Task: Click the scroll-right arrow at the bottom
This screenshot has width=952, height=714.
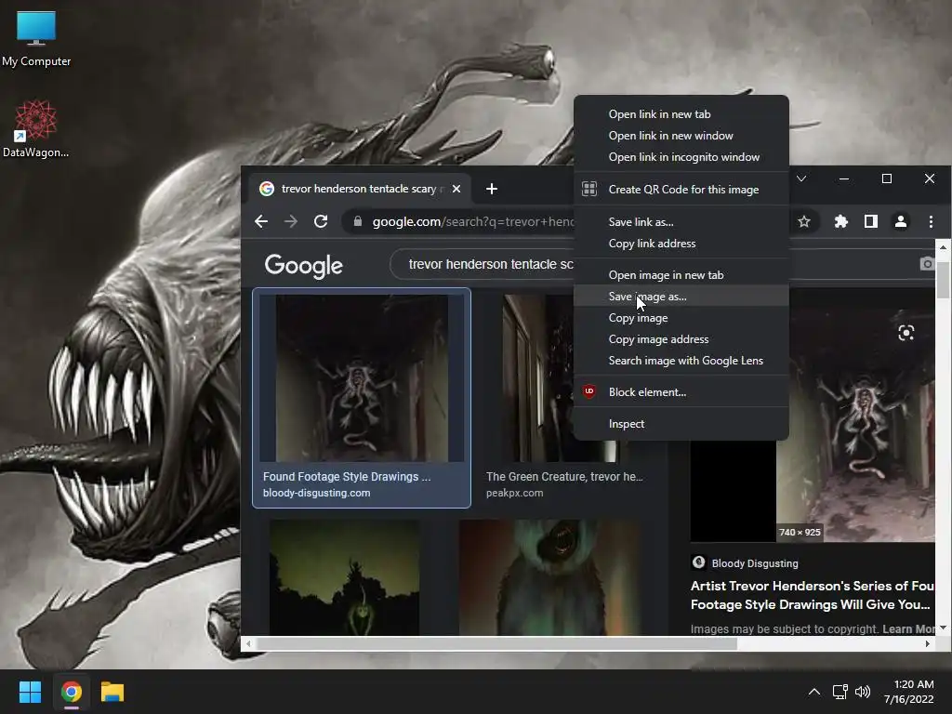Action: 927,643
